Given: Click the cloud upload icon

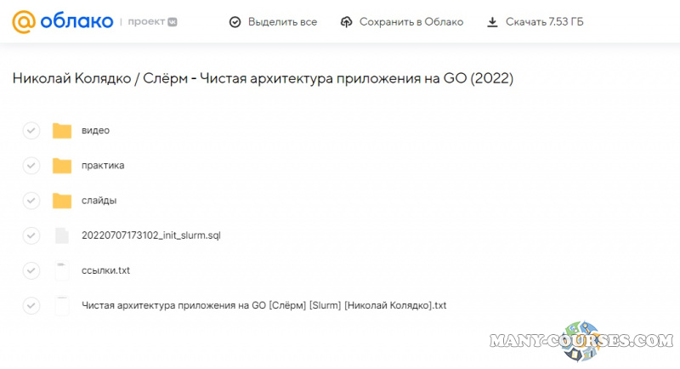Looking at the screenshot, I should (x=346, y=22).
